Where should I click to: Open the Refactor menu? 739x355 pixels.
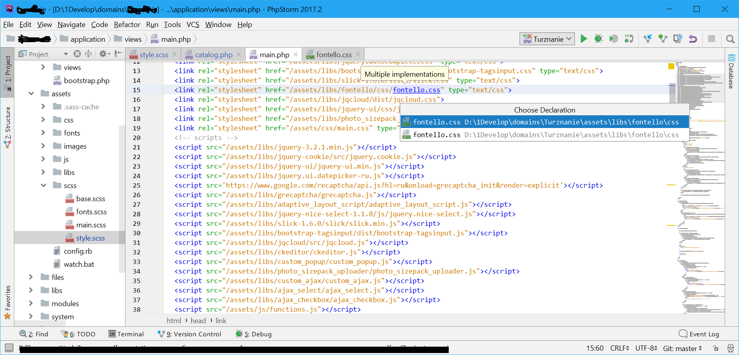127,25
